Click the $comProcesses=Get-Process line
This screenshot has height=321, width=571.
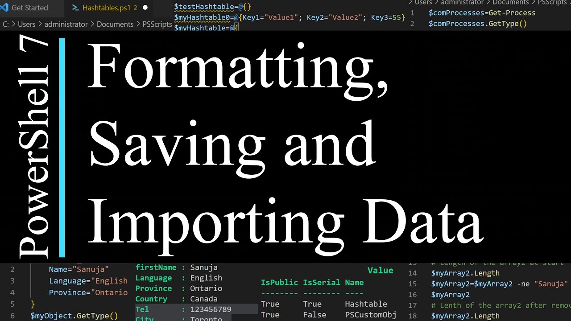pyautogui.click(x=482, y=13)
